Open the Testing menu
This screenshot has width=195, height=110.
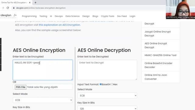(43, 16)
